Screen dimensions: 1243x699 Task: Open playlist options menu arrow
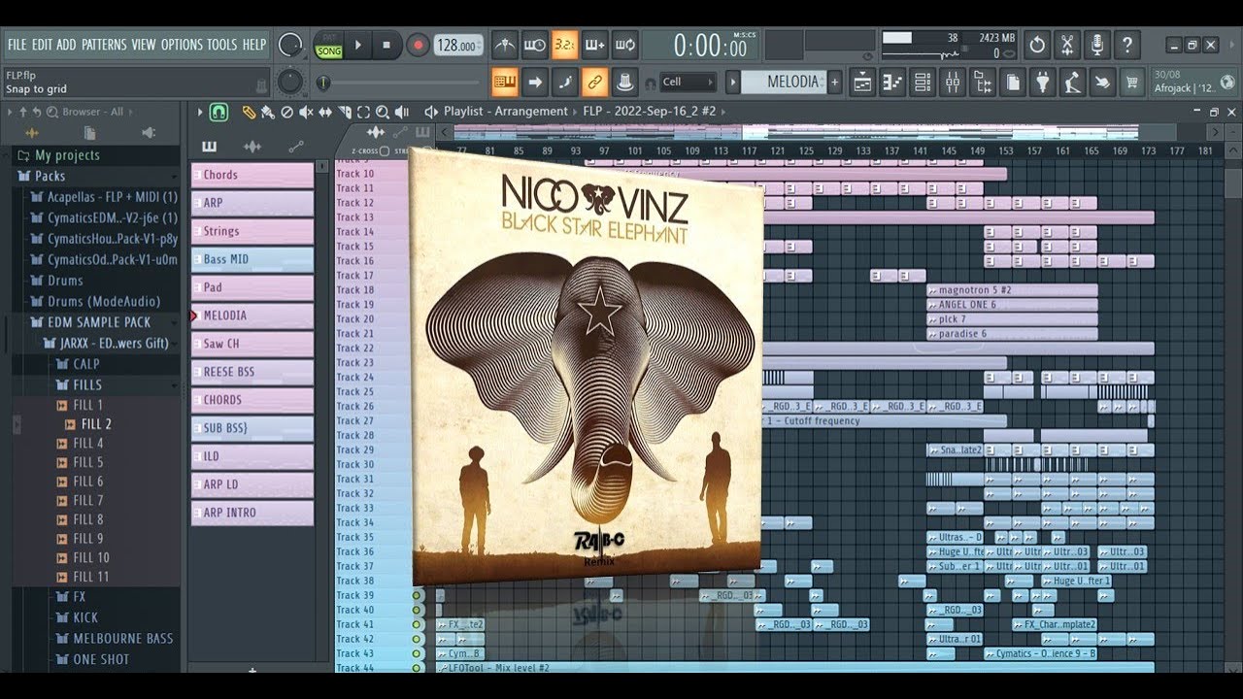click(x=200, y=113)
